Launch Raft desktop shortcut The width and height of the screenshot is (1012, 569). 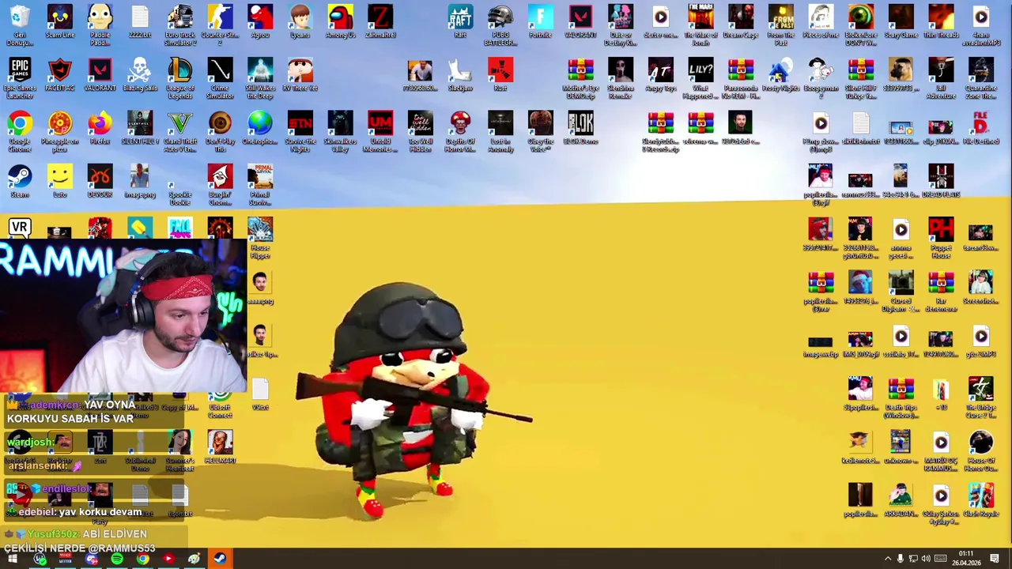(460, 22)
